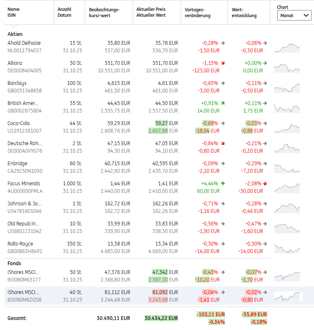Click the Allianz red down-right trend arrow

[x=223, y=63]
